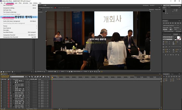
Task: Hide layer 1 using its eye icon
Action: pos(1,81)
